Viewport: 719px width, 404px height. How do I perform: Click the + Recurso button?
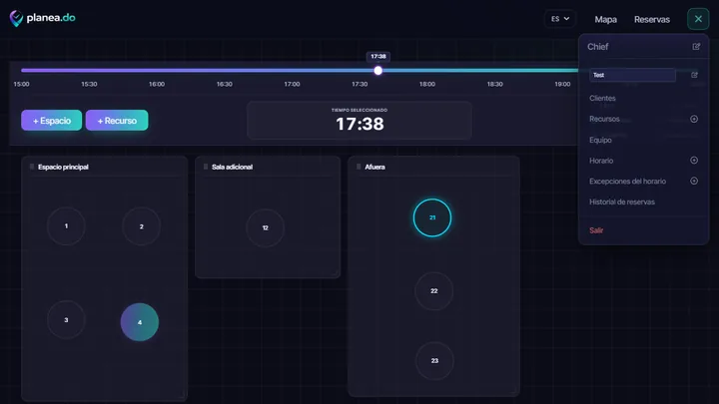117,121
